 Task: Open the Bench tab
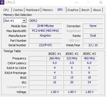pyautogui.click(x=86, y=10)
